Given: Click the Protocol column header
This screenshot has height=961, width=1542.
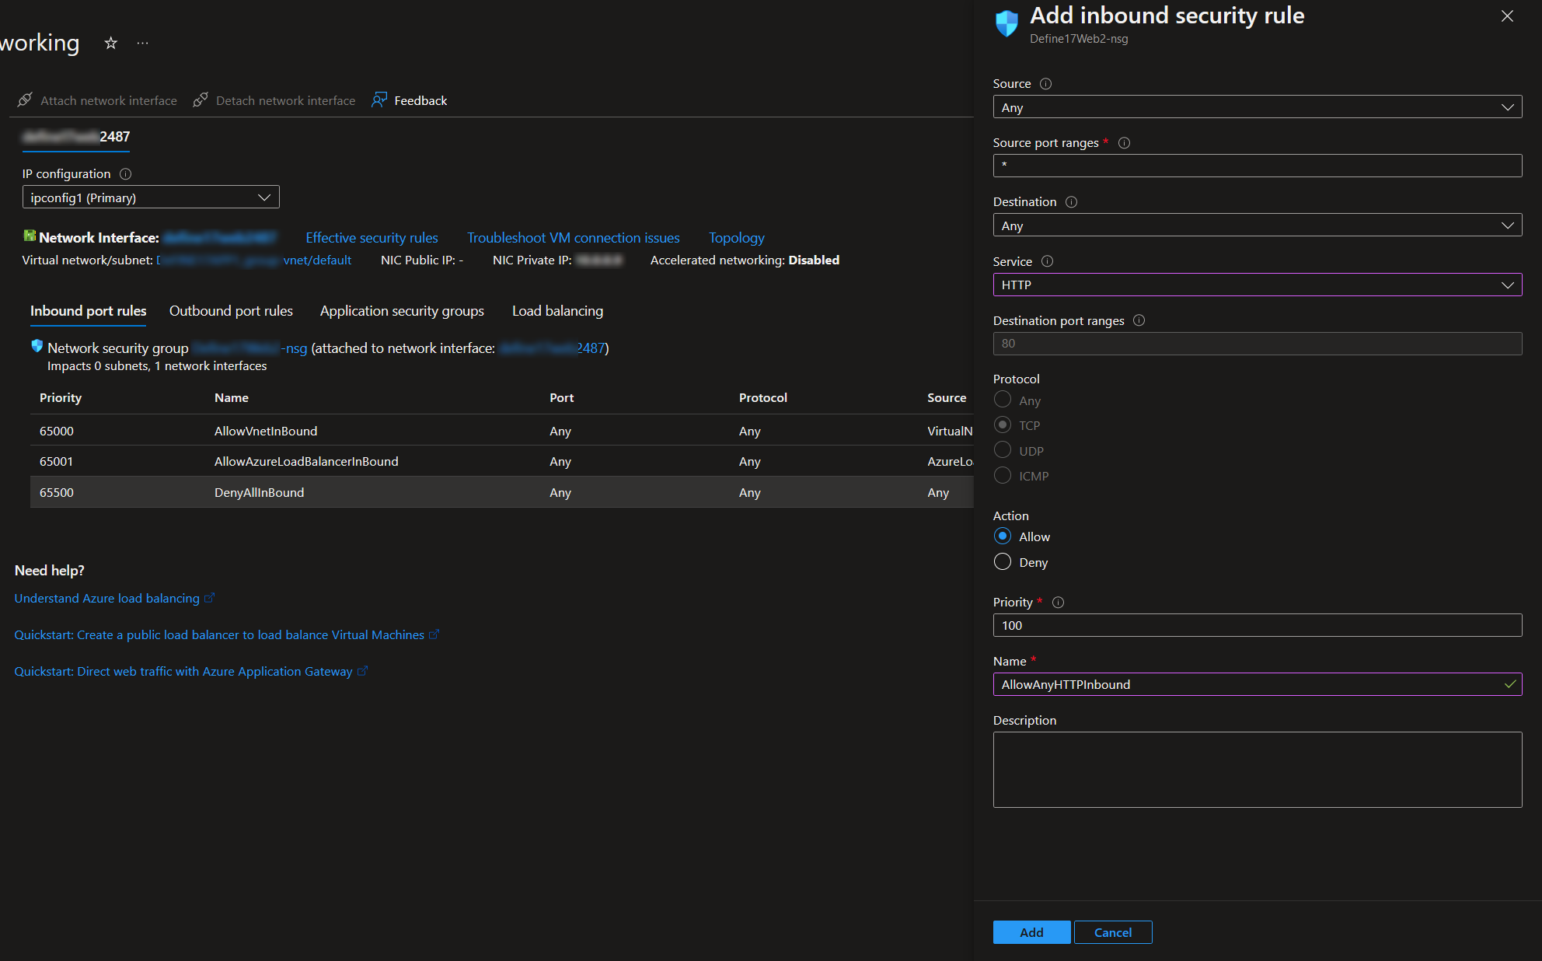Looking at the screenshot, I should 762,397.
